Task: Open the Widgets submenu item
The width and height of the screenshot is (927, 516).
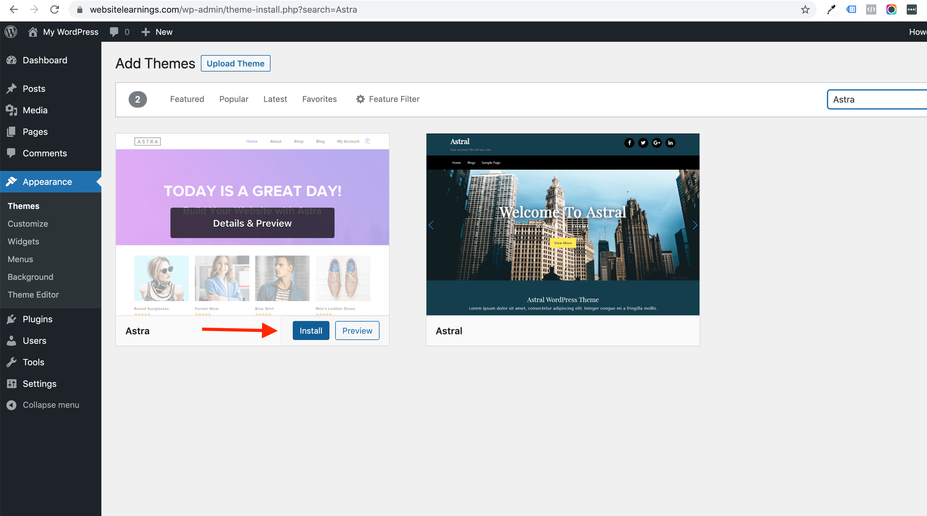Action: pos(23,241)
